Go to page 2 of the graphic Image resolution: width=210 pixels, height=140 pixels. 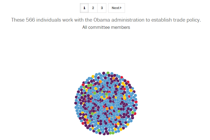(93, 8)
